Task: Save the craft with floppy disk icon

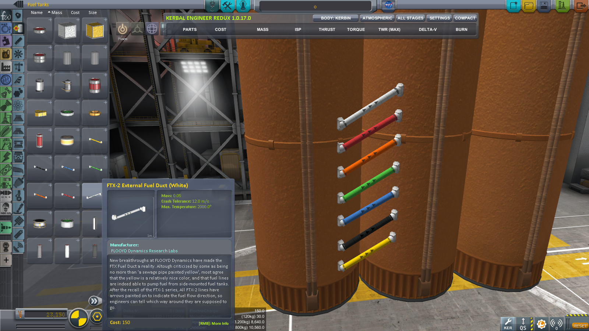Action: tap(544, 6)
